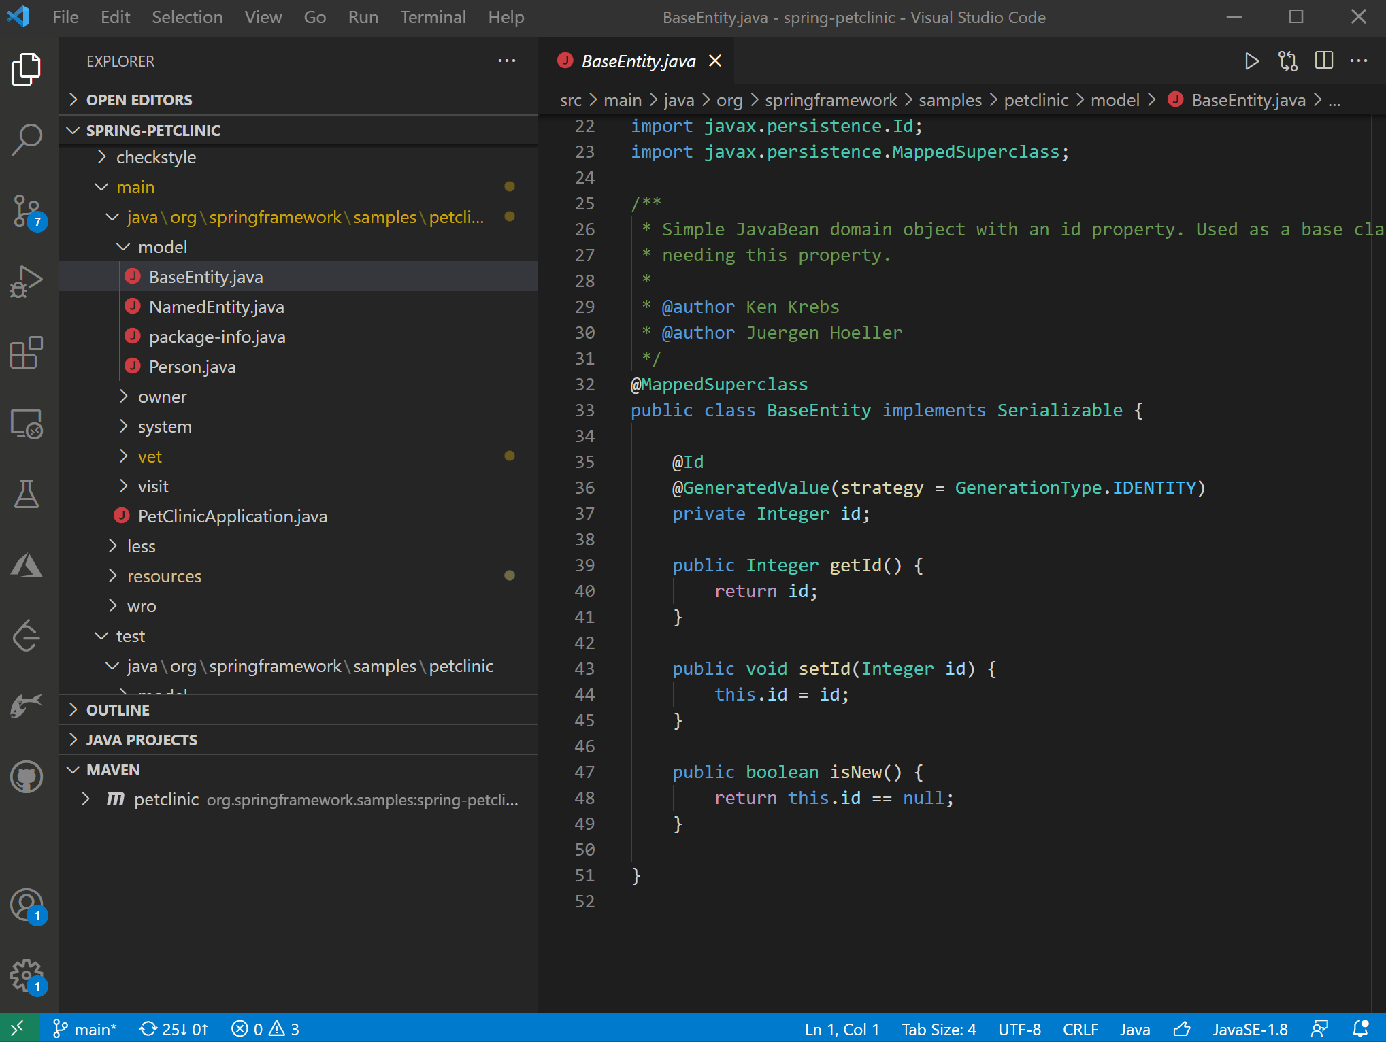Open Source Control view with 7 changes
The height and width of the screenshot is (1042, 1386).
pos(27,211)
